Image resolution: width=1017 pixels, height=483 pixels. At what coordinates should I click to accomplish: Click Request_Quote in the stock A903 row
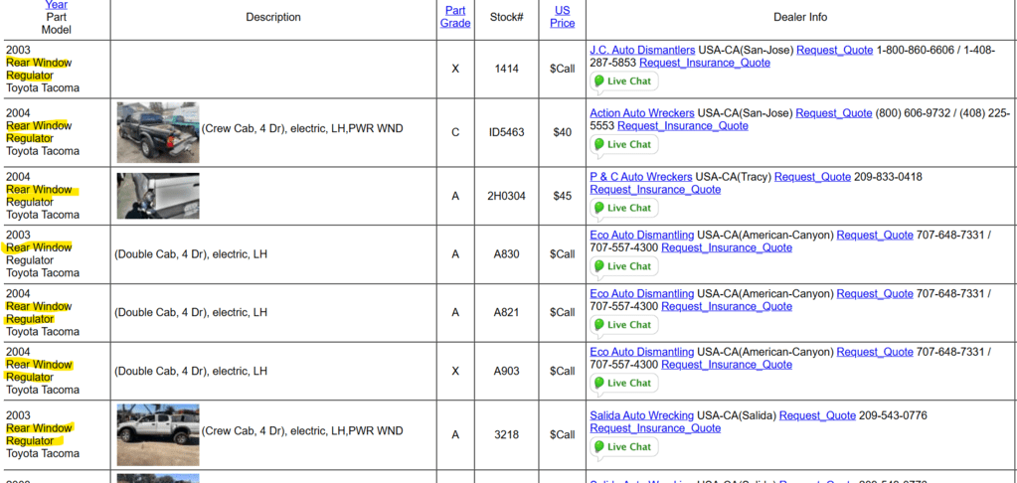874,352
